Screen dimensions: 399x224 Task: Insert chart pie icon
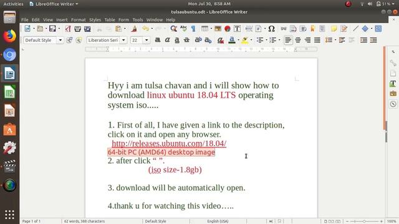tap(228, 29)
